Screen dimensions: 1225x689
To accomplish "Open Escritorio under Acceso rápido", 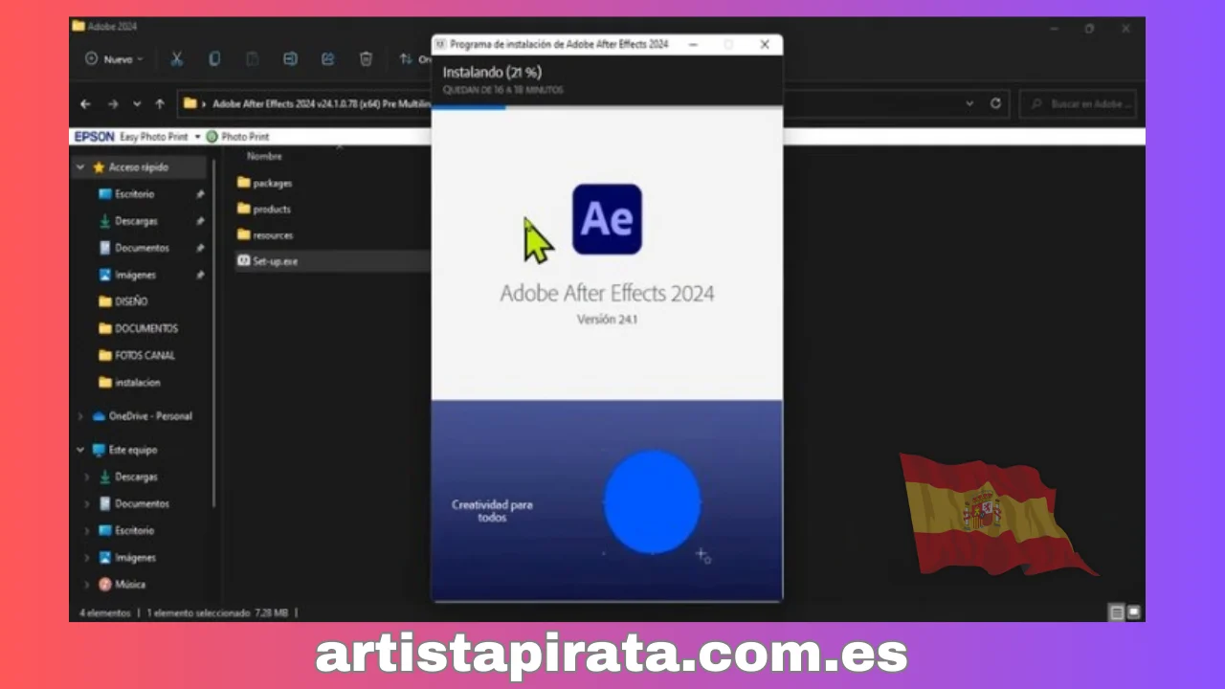I will (134, 194).
